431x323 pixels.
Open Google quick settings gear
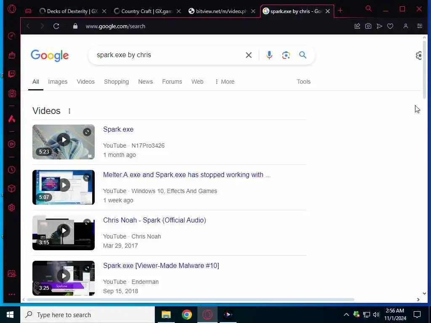[419, 56]
